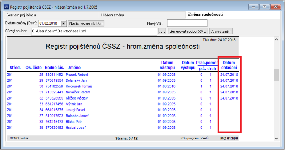Focus the Nový VS input field

pos(187,23)
